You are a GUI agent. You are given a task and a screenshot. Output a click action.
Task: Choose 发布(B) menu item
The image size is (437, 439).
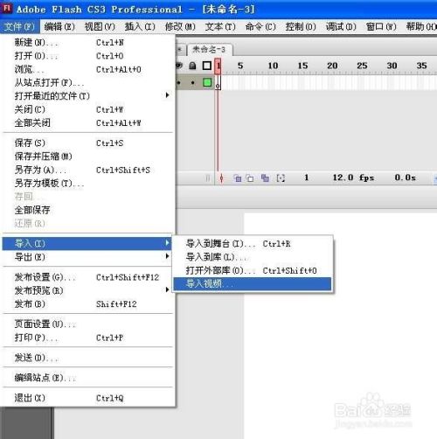(87, 304)
